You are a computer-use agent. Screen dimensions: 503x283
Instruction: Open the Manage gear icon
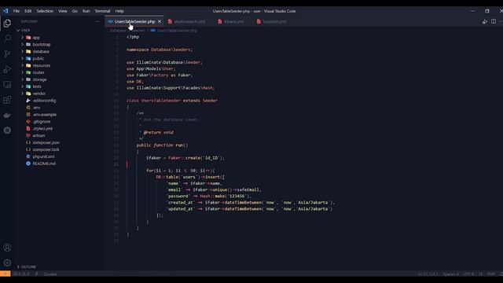(x=7, y=263)
